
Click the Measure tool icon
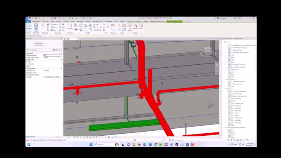coord(112,25)
